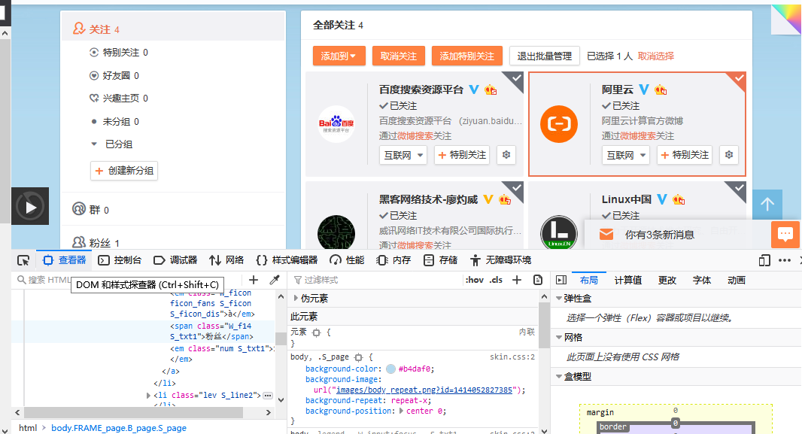Screen dimensions: 802x434
Task: Switch to the 网络 network tab
Action: point(226,260)
